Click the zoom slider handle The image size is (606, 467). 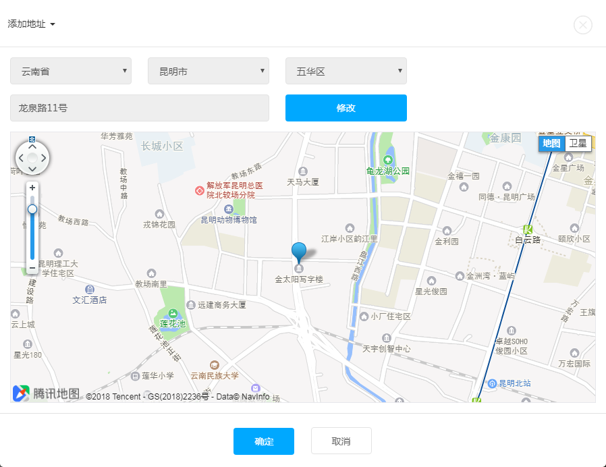[32, 209]
